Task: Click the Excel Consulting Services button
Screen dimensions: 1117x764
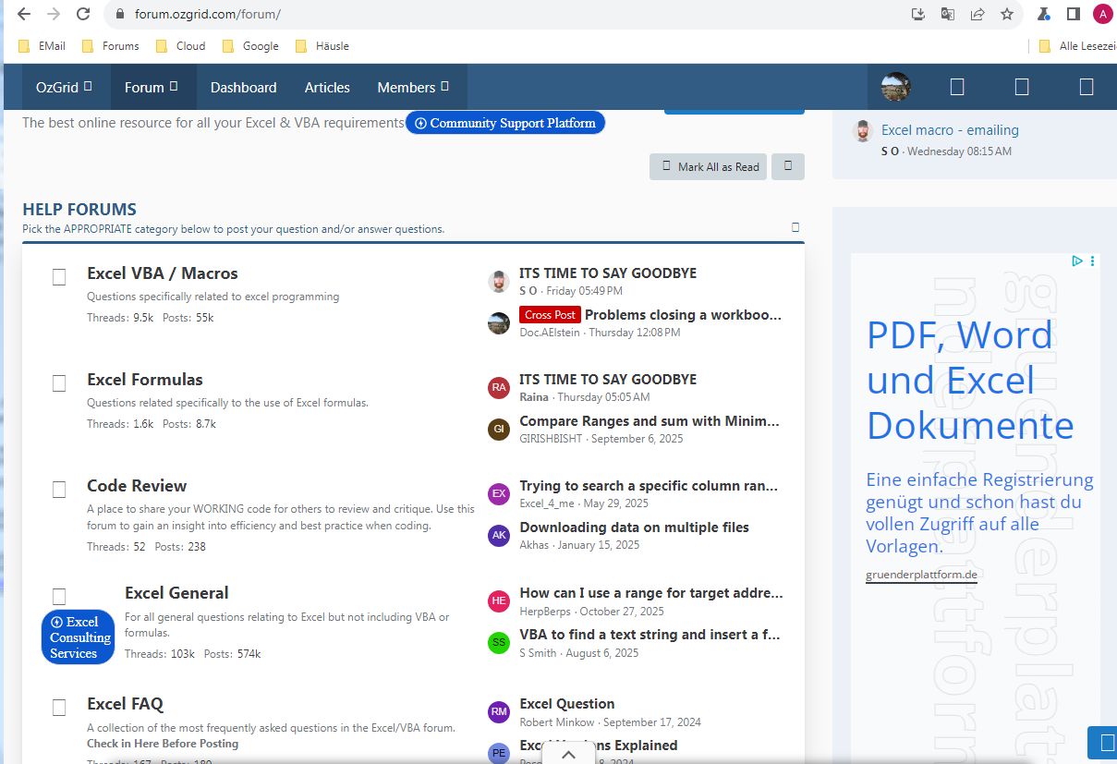Action: pyautogui.click(x=79, y=637)
